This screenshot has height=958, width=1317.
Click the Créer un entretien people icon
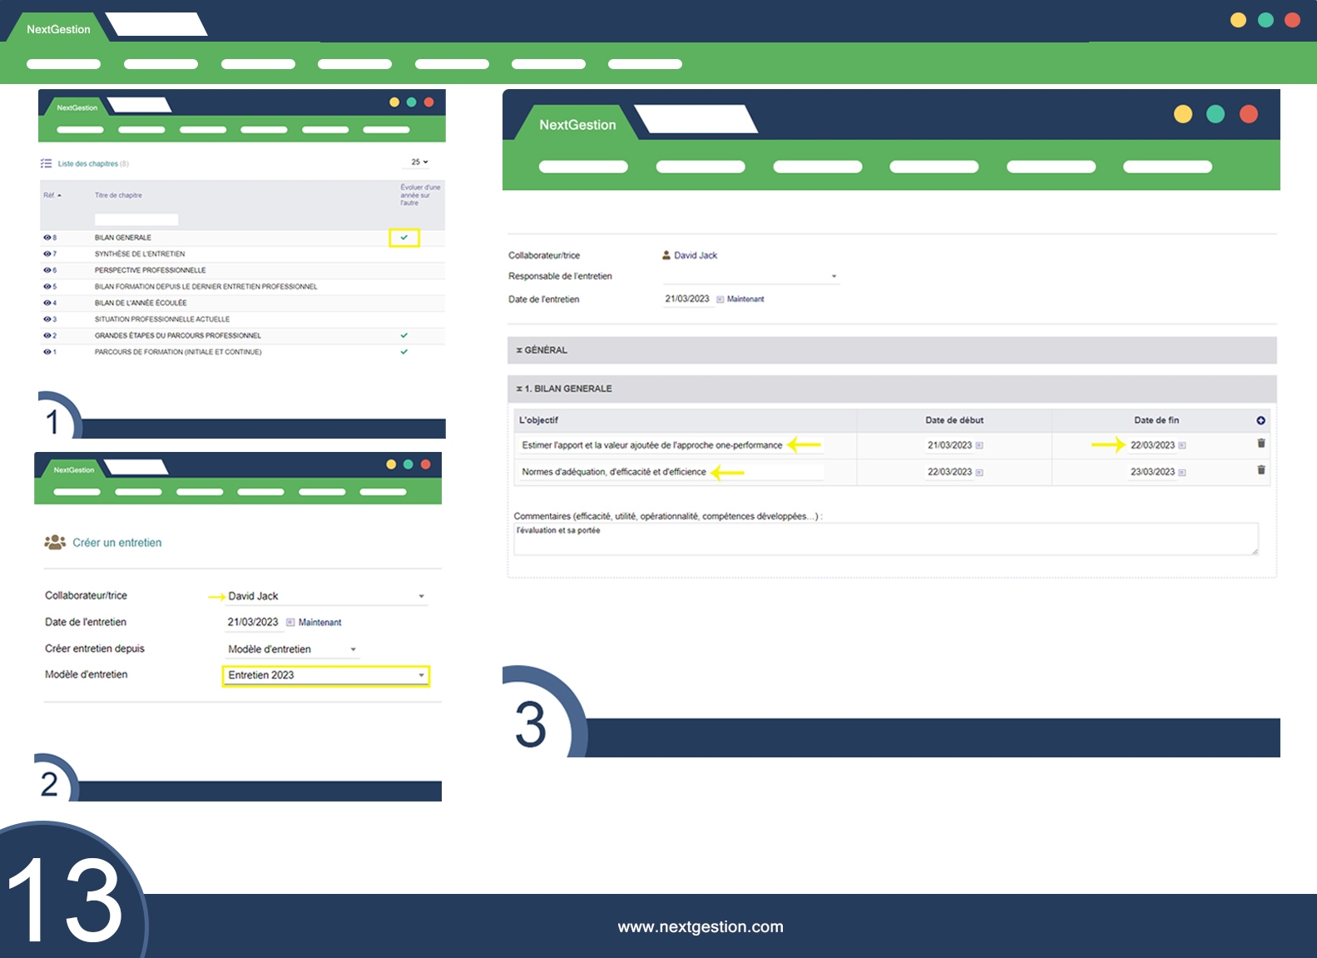(55, 543)
